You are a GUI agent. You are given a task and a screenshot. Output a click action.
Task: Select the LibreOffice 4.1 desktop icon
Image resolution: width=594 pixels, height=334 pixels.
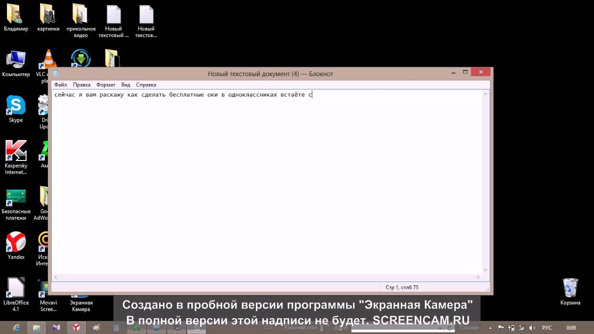(x=16, y=295)
